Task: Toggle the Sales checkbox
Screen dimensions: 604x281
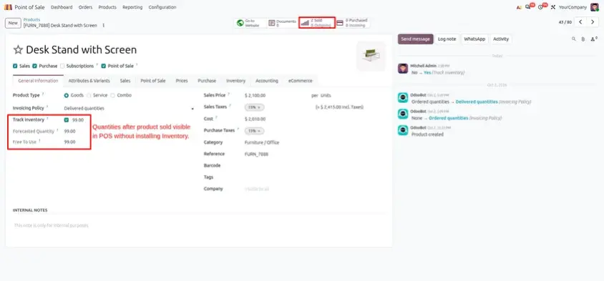Action: click(x=15, y=66)
